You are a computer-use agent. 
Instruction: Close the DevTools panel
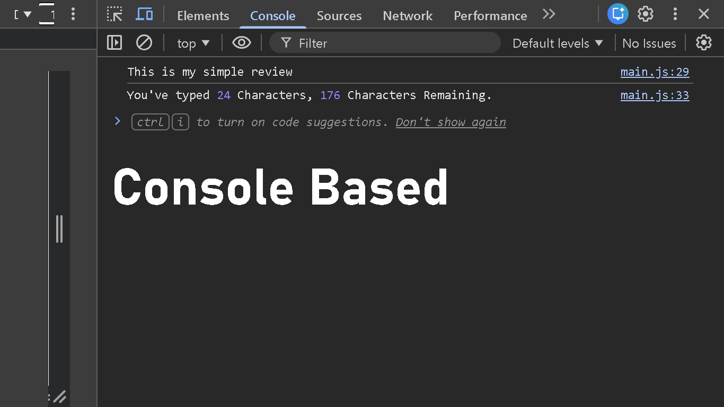[x=704, y=14]
